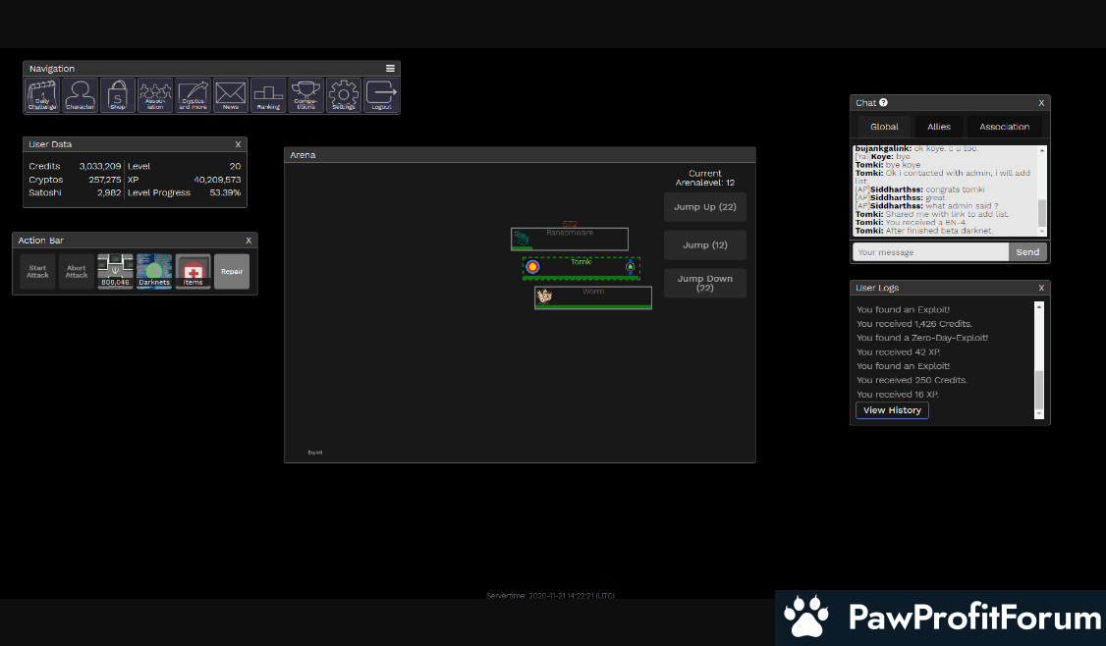
Task: Open the News envelope icon
Action: tap(230, 95)
